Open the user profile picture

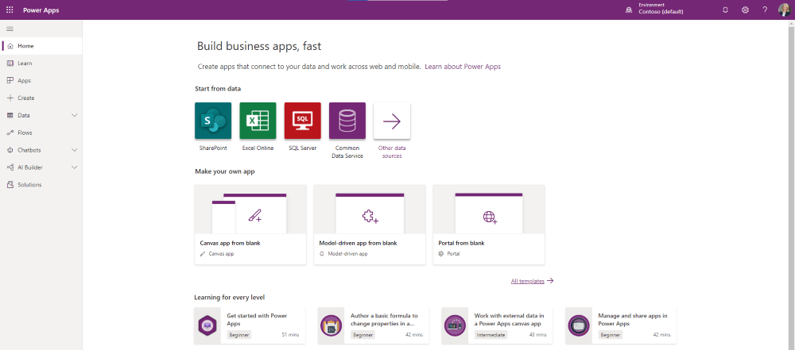point(784,10)
